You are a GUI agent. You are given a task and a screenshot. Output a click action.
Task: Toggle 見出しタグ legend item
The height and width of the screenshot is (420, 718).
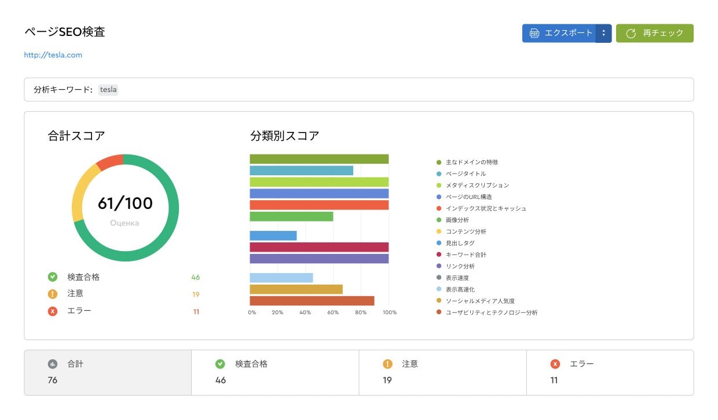click(x=455, y=243)
